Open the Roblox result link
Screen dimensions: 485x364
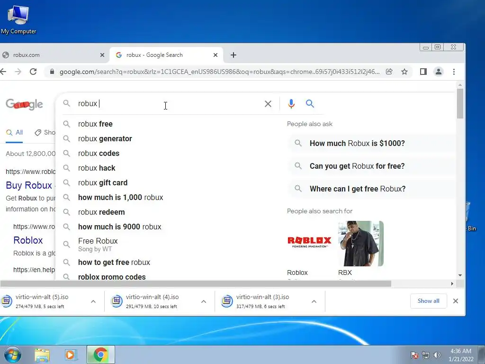28,240
